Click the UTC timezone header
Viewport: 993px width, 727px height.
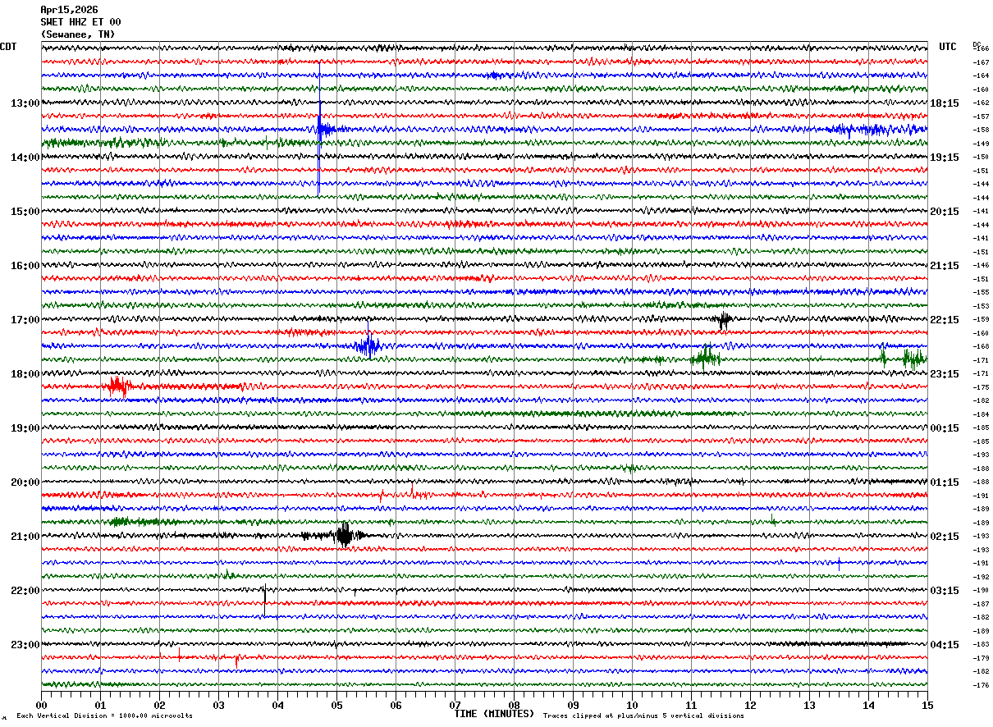pos(948,47)
